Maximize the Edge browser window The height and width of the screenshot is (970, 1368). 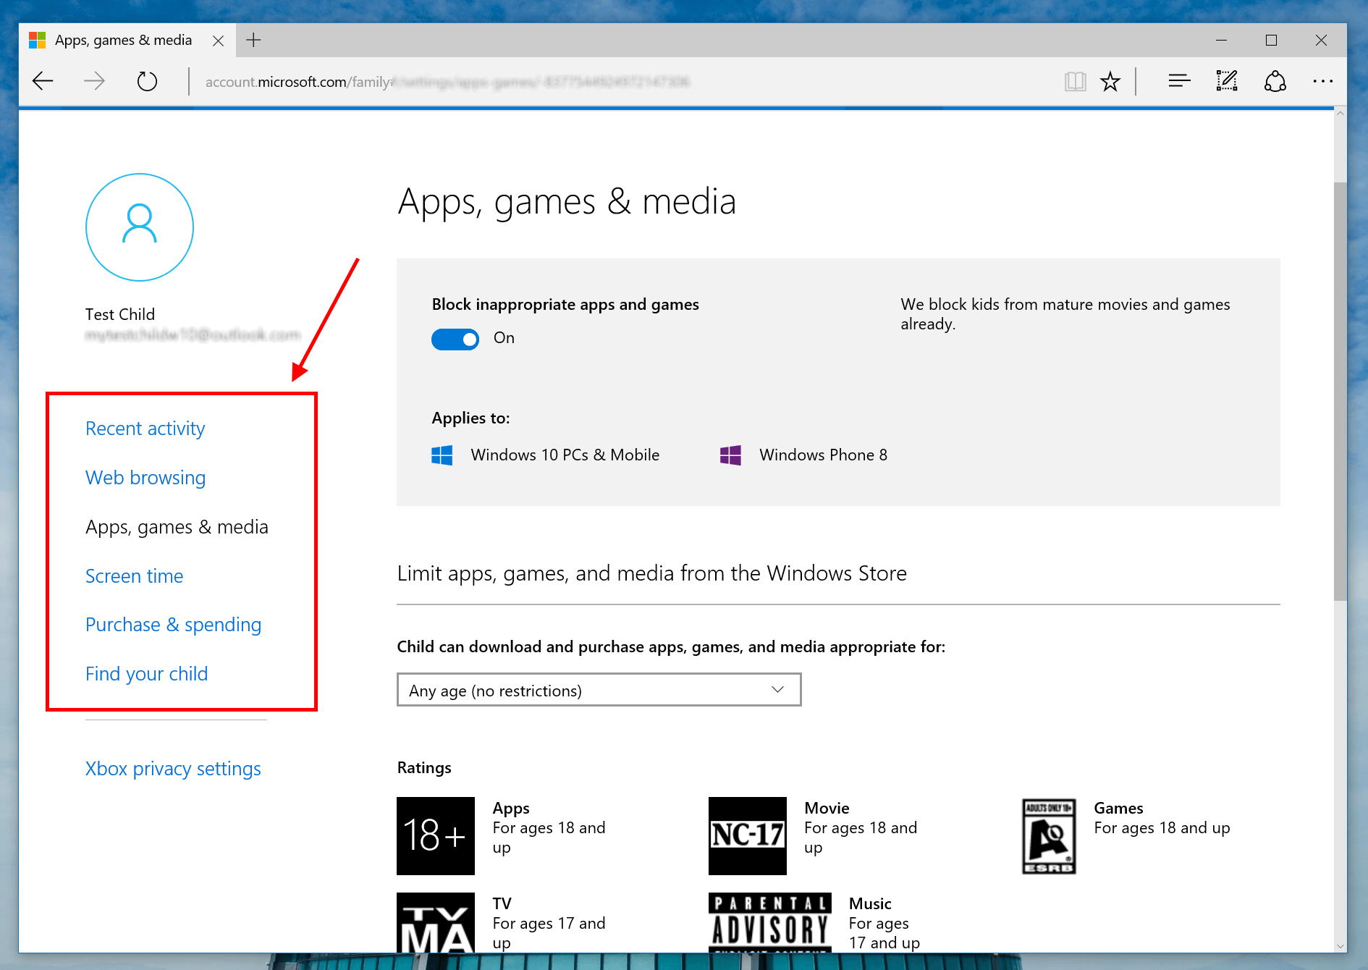click(x=1272, y=41)
